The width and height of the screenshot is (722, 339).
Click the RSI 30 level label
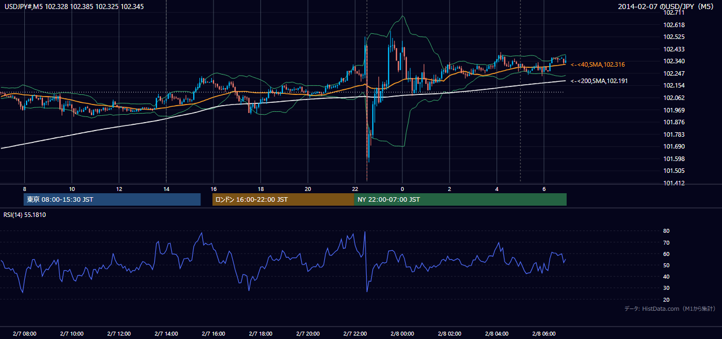666,288
